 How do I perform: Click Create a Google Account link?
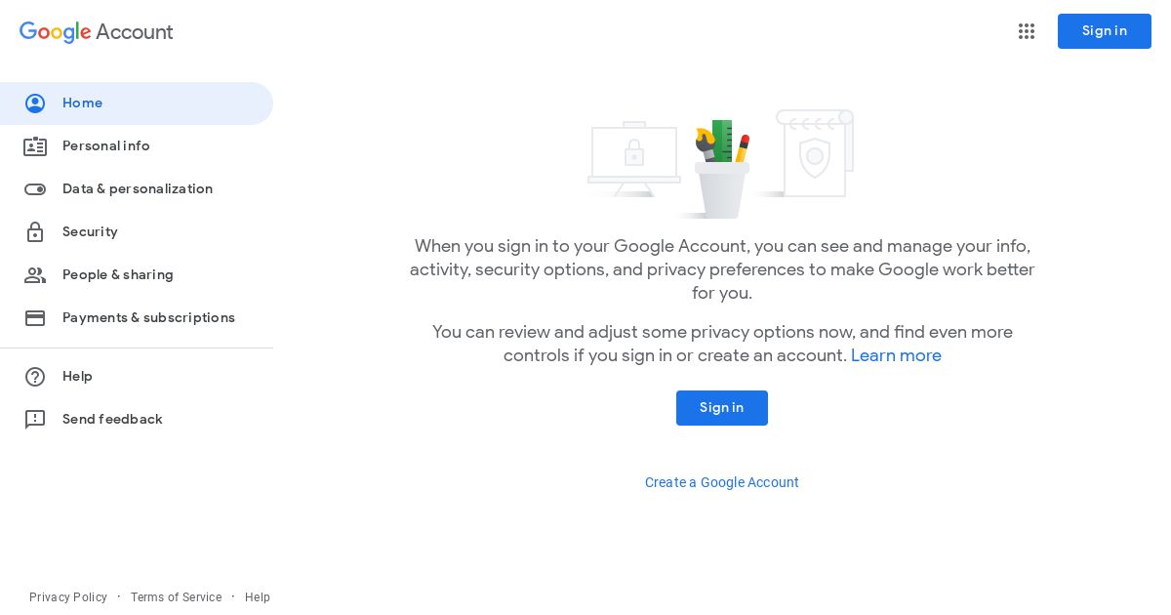pos(722,482)
